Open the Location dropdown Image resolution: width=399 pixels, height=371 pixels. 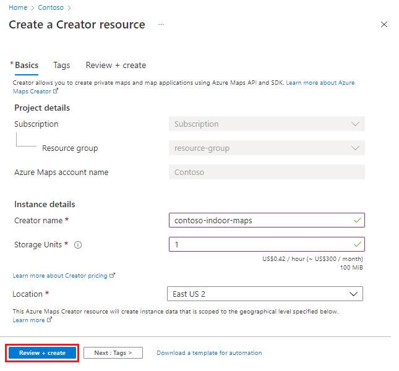265,294
